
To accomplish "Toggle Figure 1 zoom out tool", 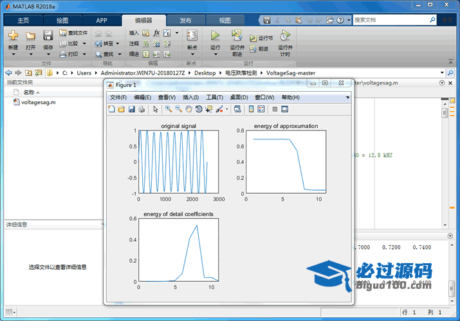I will (178, 109).
